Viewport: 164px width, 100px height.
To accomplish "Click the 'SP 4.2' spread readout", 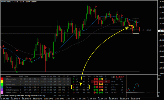I will click(x=119, y=79).
